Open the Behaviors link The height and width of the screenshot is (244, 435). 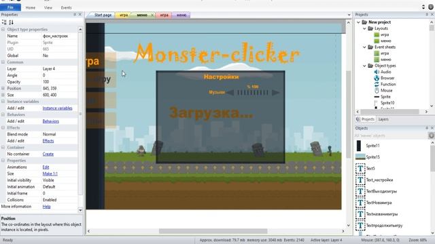pyautogui.click(x=51, y=121)
